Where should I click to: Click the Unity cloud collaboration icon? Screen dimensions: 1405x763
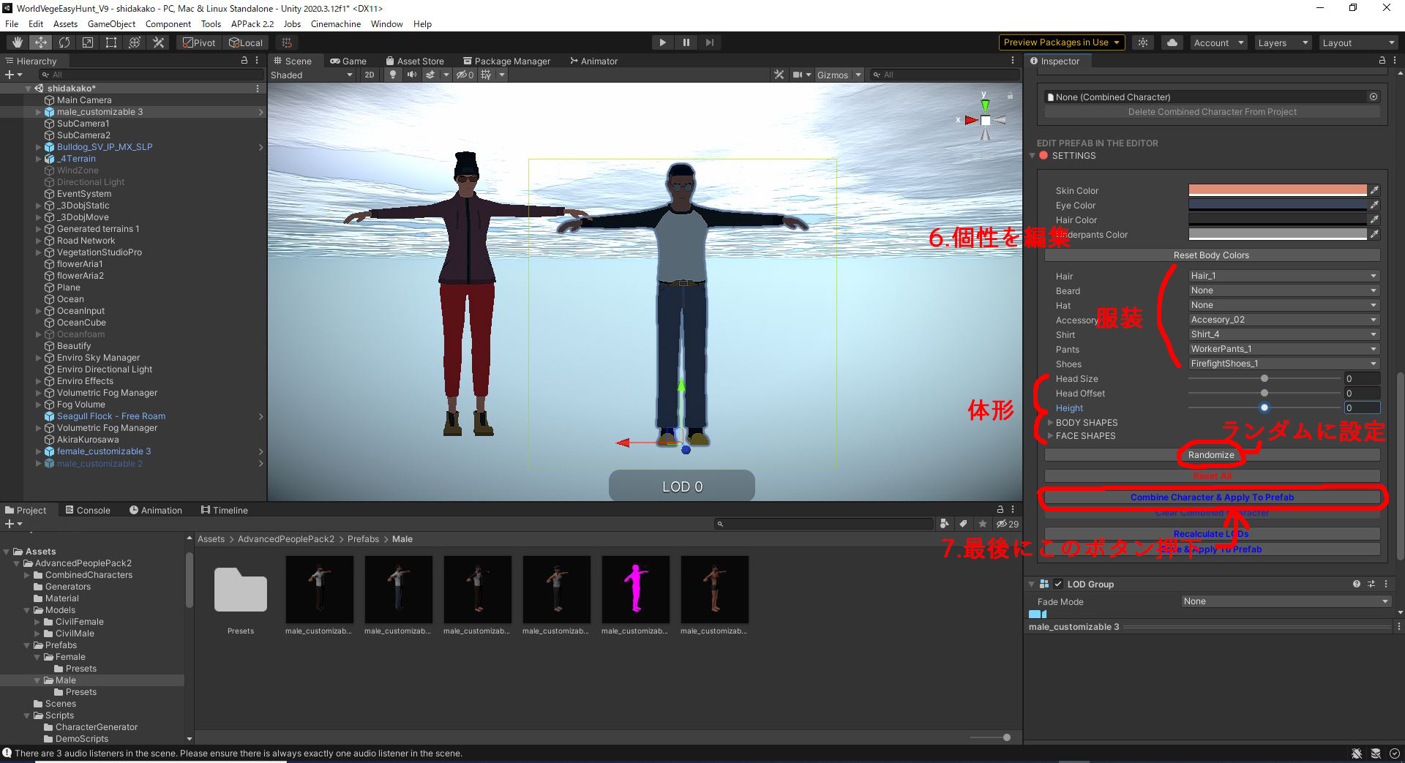[1172, 42]
